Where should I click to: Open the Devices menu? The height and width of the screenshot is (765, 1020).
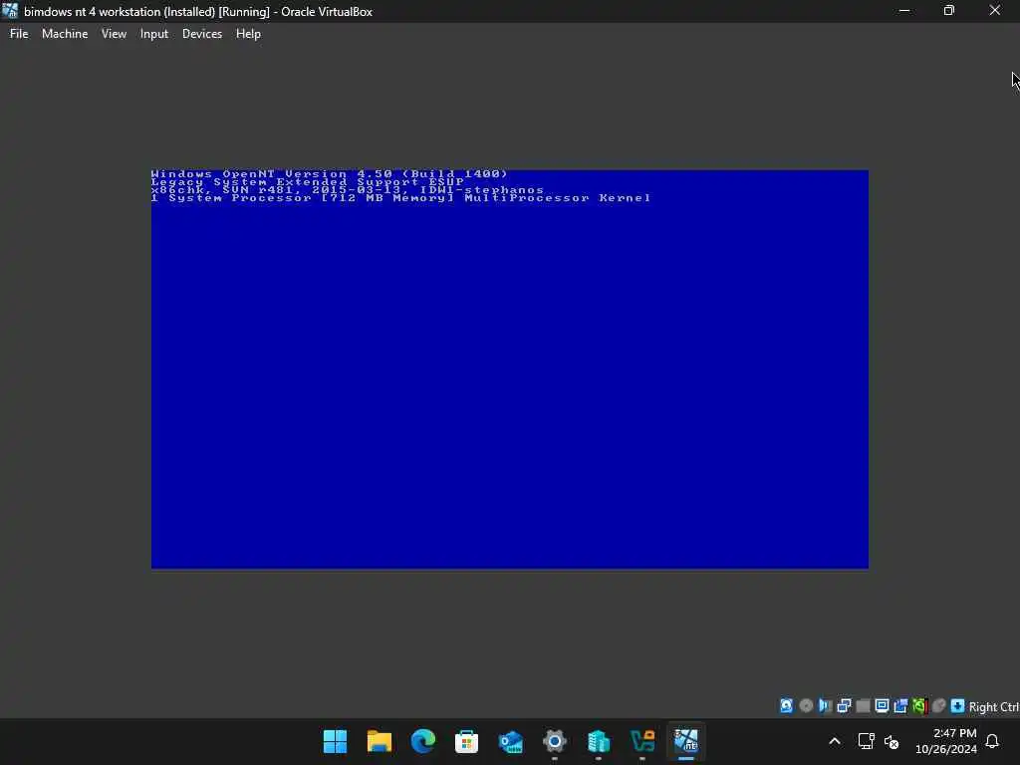pyautogui.click(x=201, y=34)
